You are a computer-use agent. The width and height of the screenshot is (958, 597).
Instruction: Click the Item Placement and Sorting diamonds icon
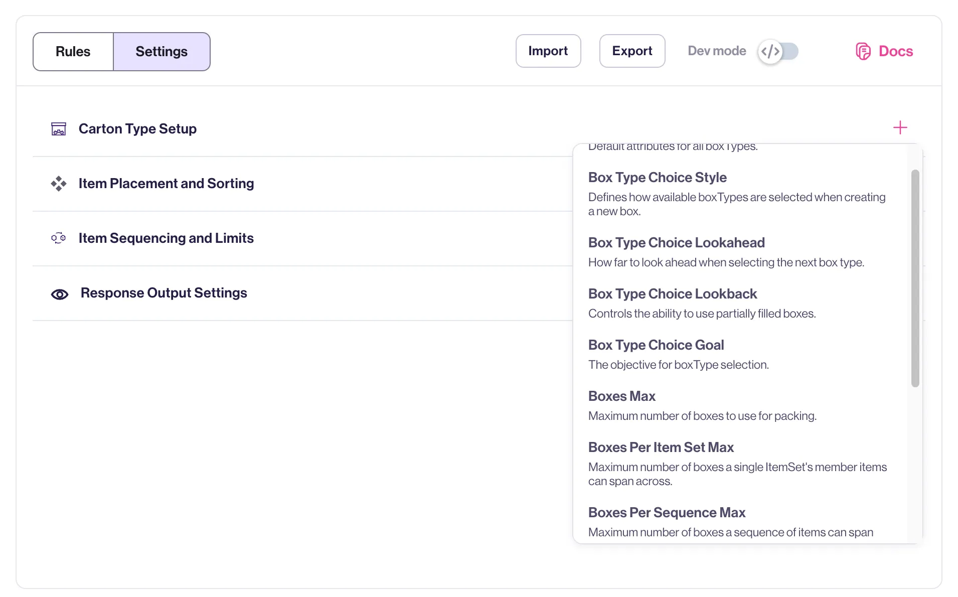click(59, 184)
